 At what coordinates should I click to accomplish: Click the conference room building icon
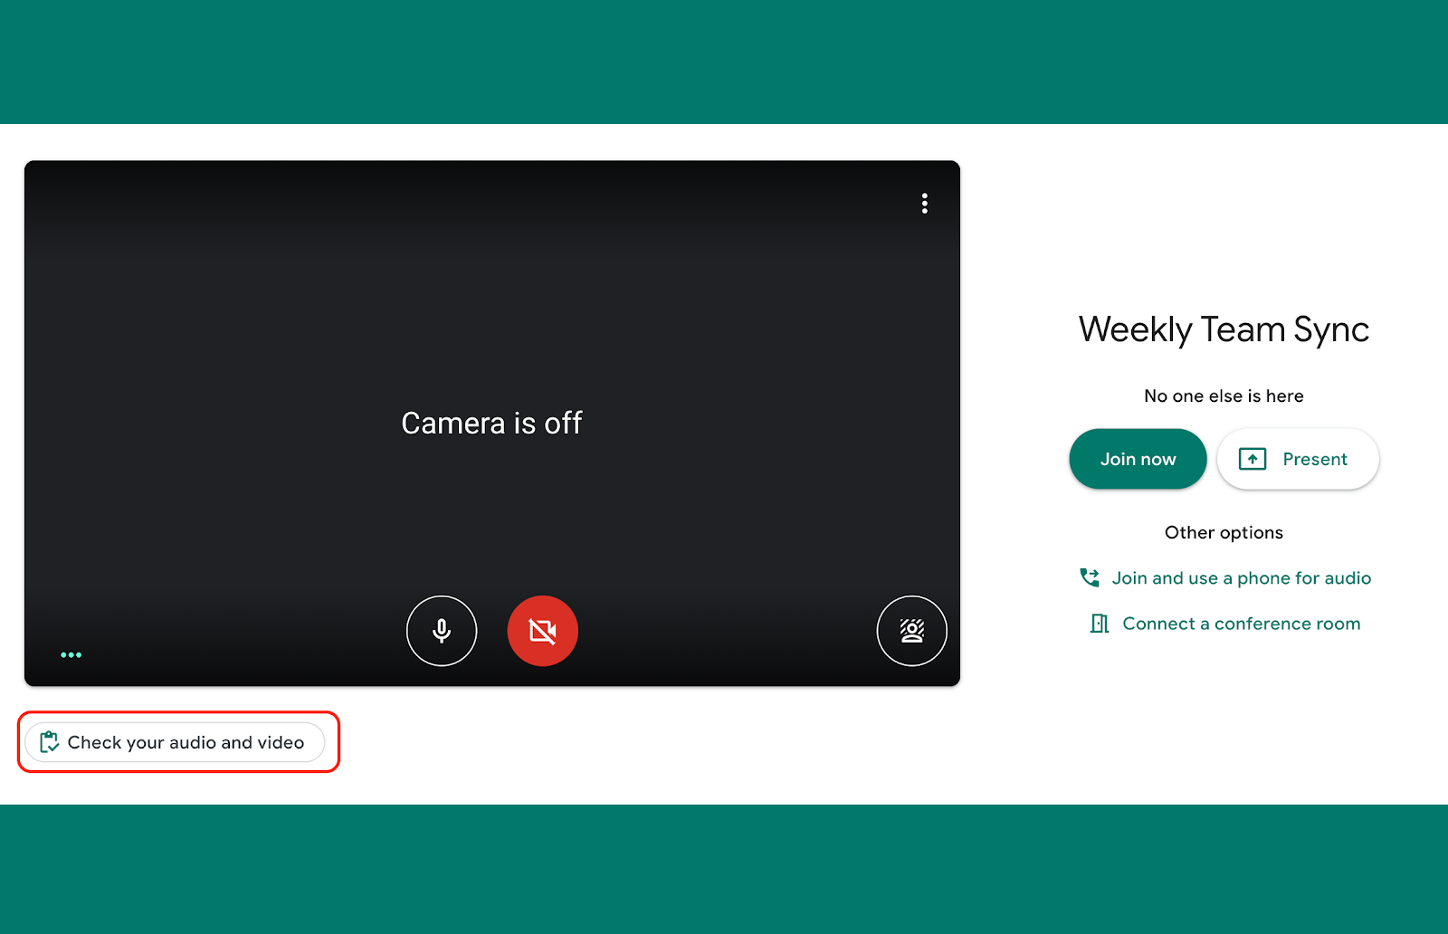tap(1100, 624)
